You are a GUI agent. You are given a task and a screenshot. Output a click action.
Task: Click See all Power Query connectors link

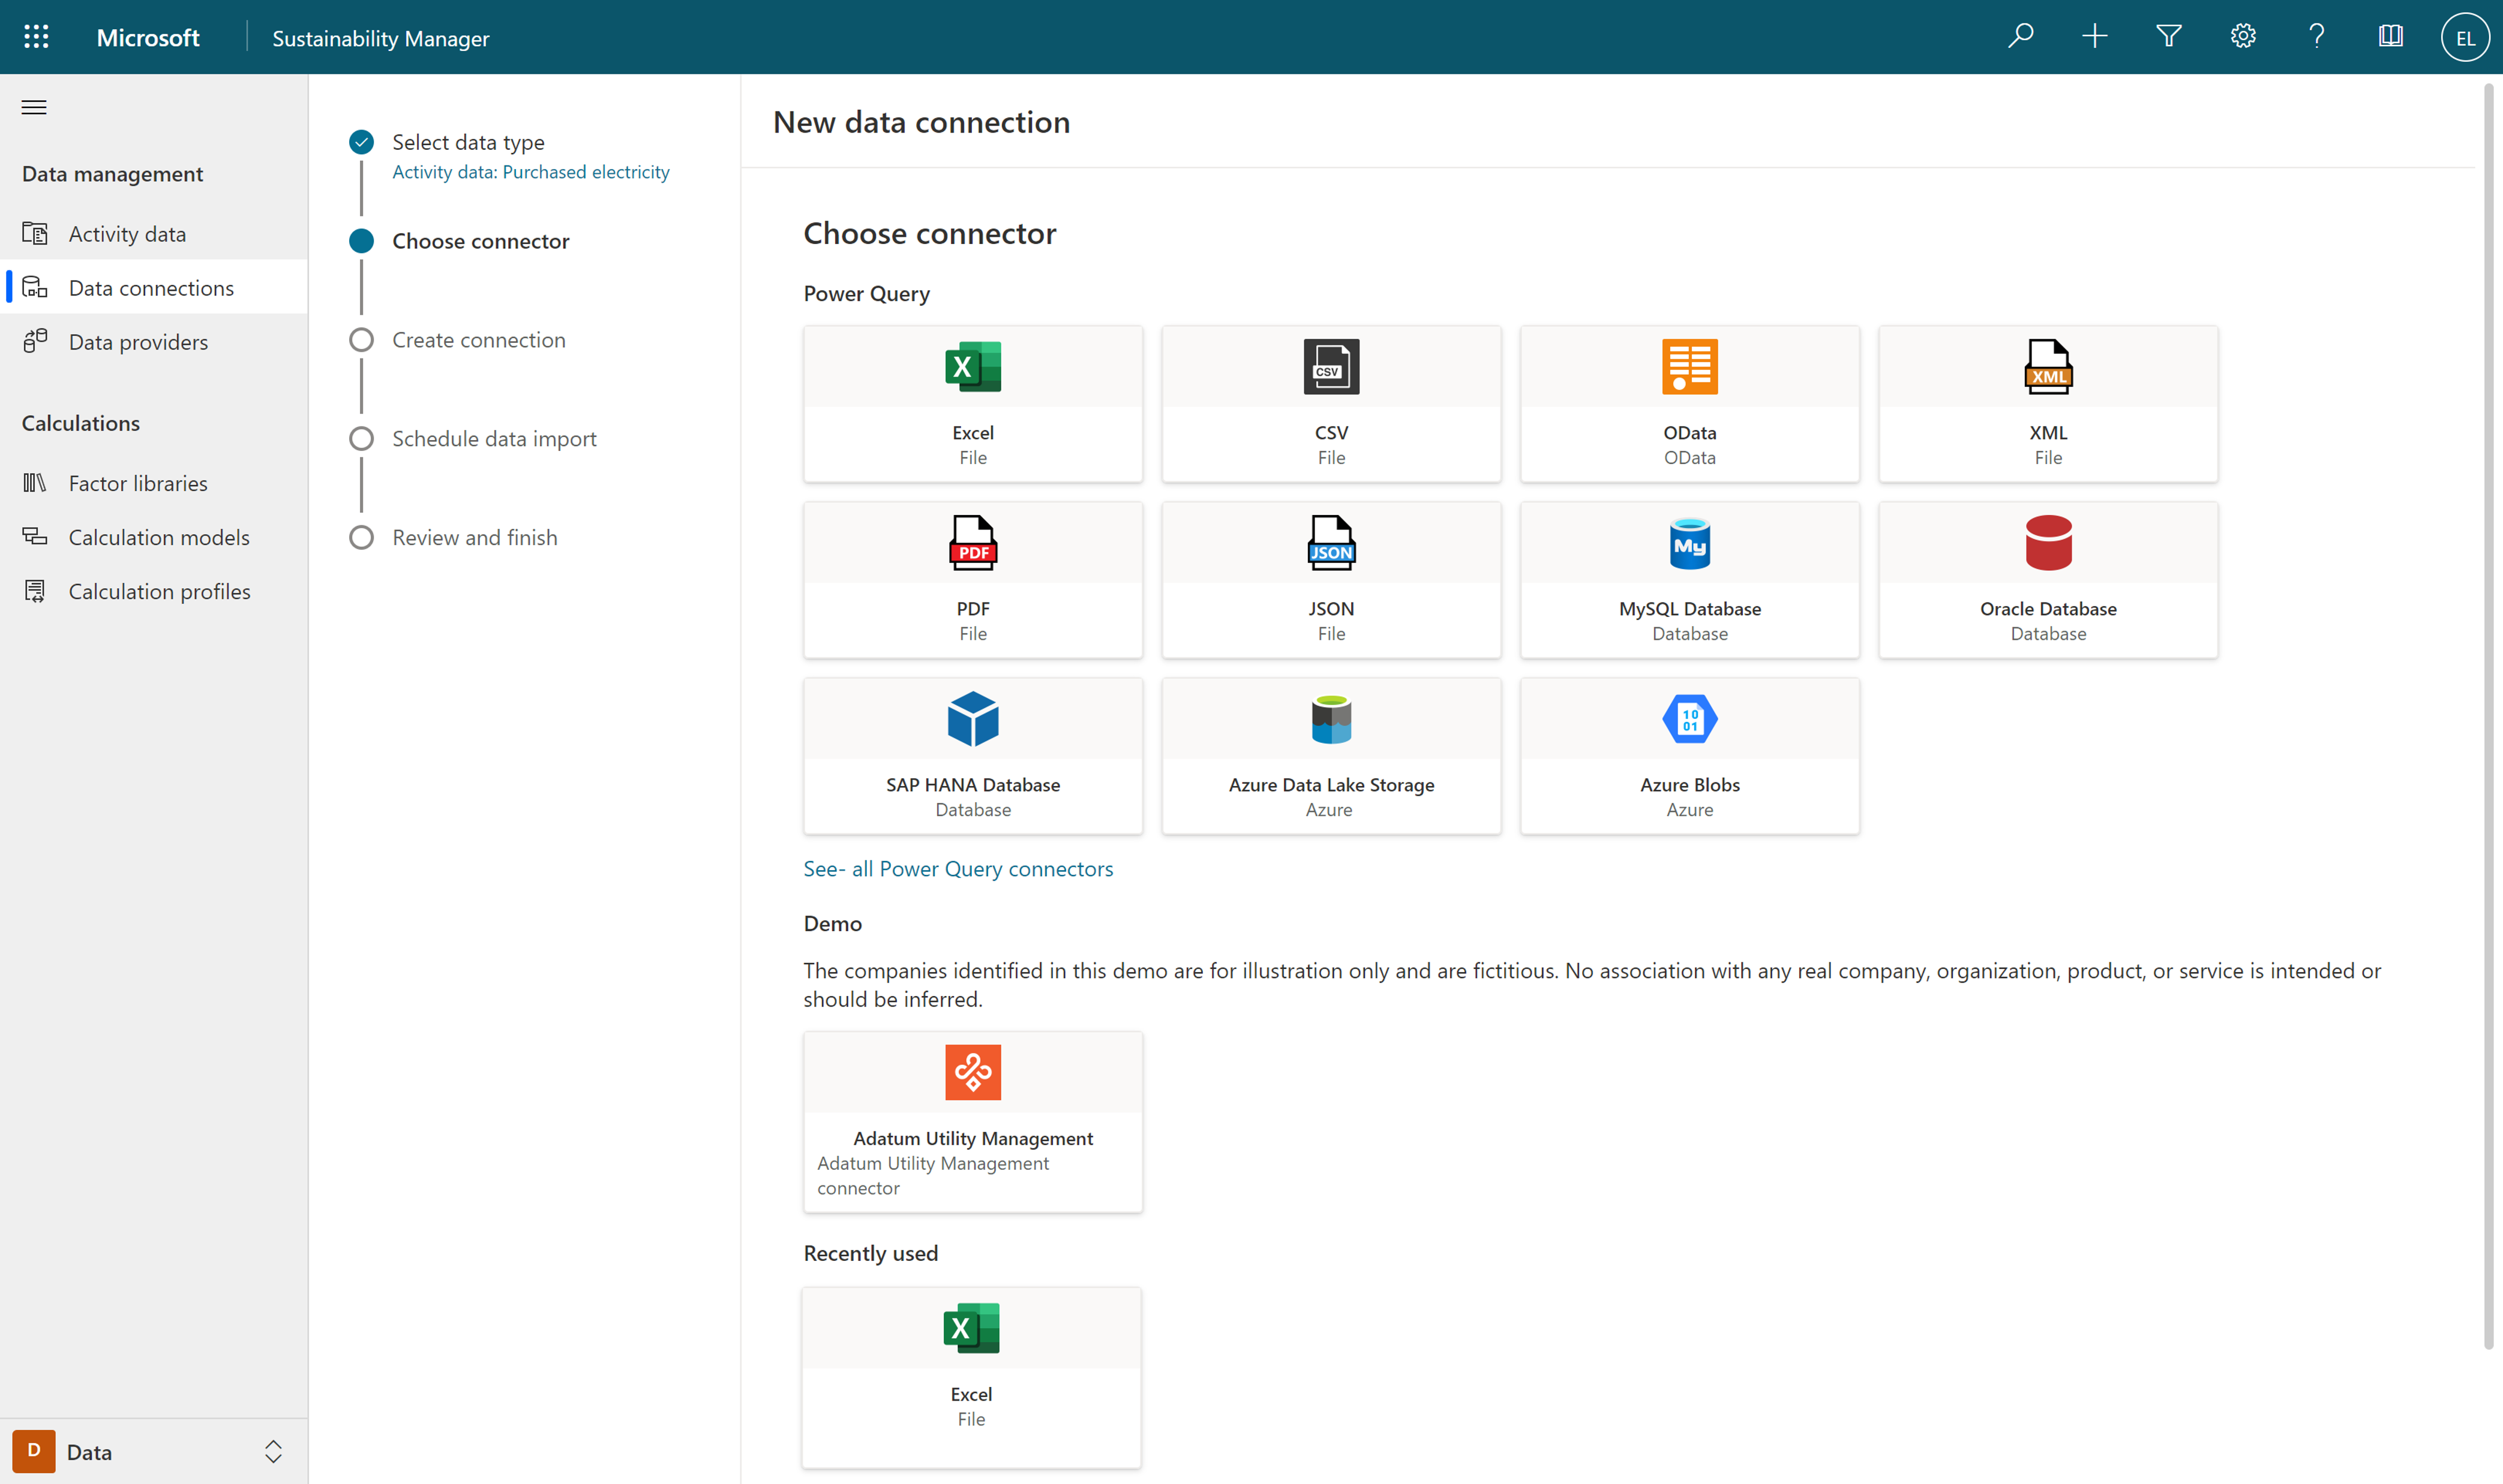pos(958,869)
